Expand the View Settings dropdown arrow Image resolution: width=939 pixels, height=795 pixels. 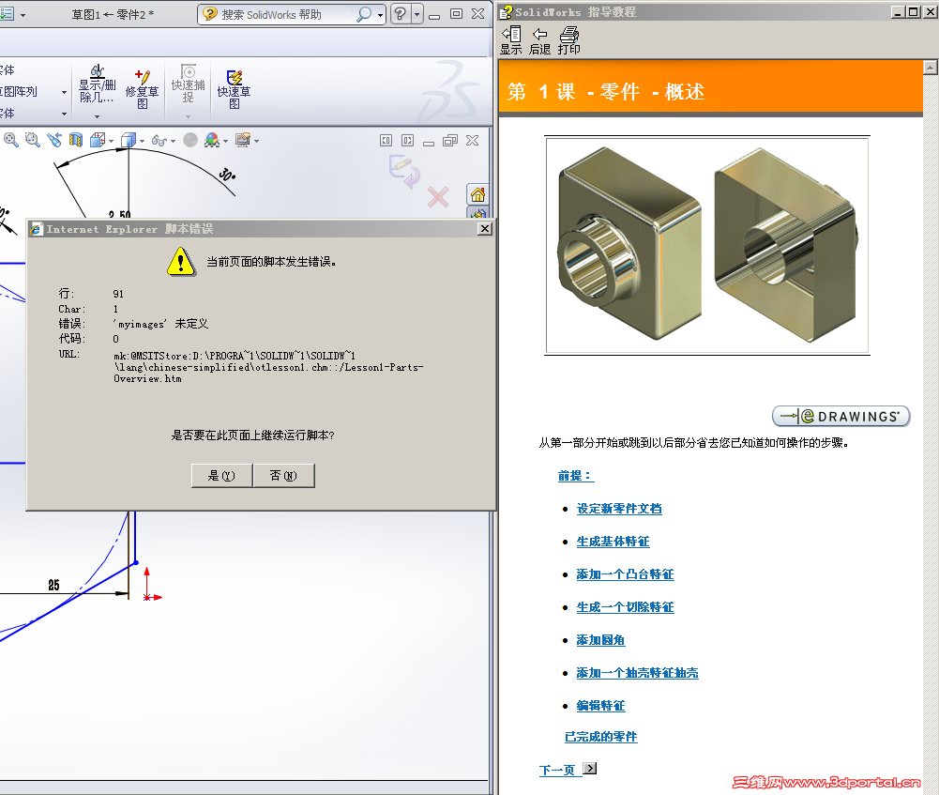pyautogui.click(x=256, y=142)
